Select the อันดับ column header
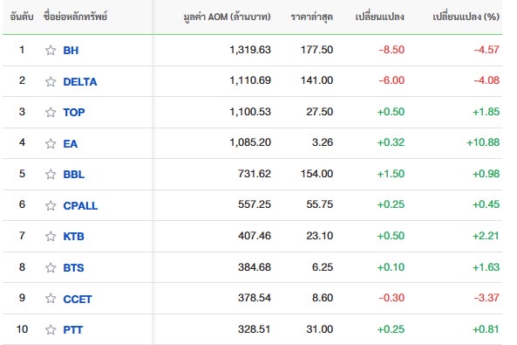The image size is (517, 345). coord(22,17)
